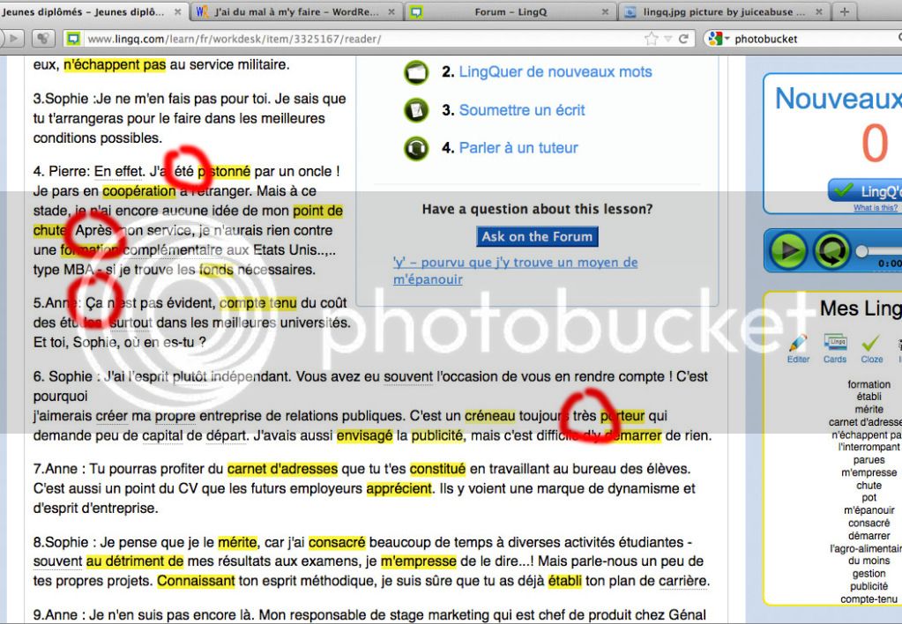Select highlighted 'n'échappent pas' in the lesson text
Viewport: 902px width, 624px height.
tap(115, 65)
